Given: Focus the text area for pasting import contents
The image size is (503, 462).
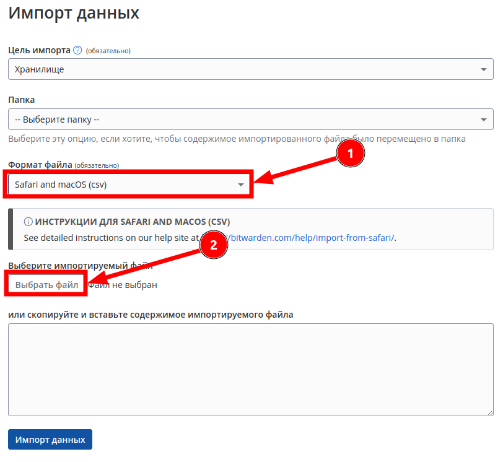Looking at the screenshot, I should pos(250,369).
